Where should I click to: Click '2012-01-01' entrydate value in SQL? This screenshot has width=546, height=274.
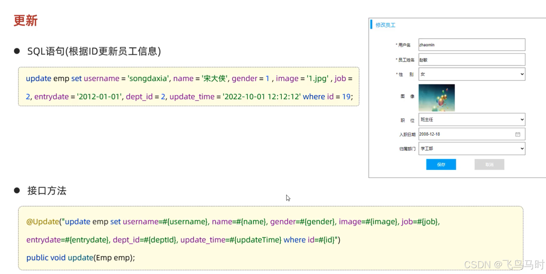click(x=100, y=96)
